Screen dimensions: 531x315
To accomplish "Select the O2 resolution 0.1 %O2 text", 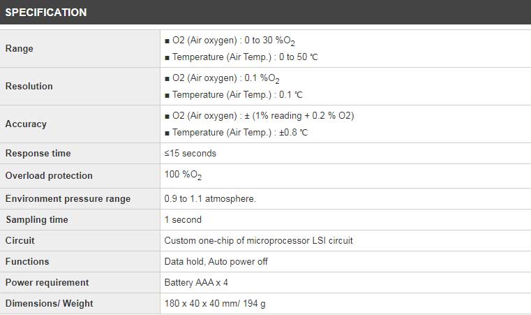I will click(x=226, y=79).
